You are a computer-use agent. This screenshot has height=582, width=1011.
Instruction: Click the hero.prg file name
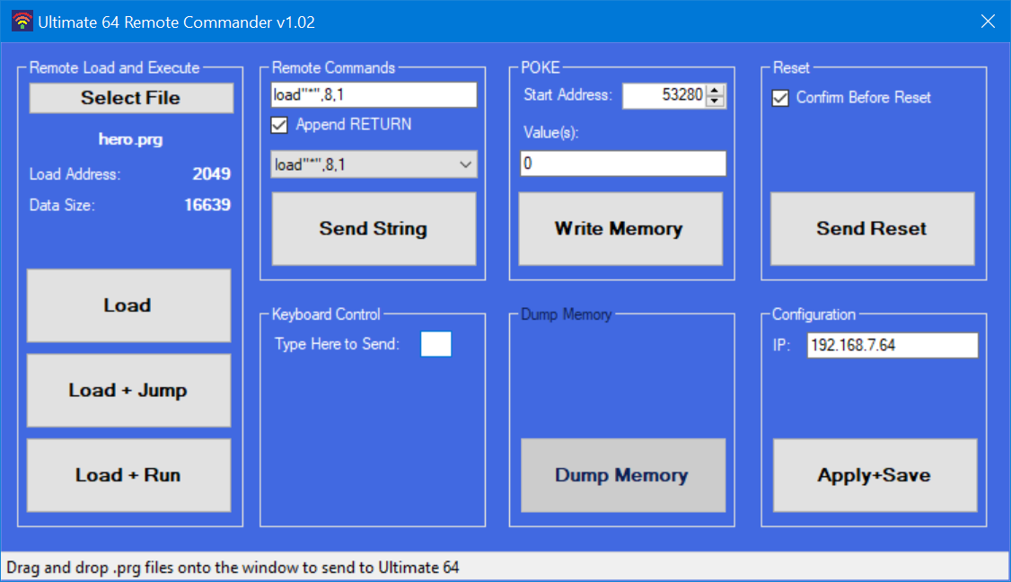click(x=131, y=139)
